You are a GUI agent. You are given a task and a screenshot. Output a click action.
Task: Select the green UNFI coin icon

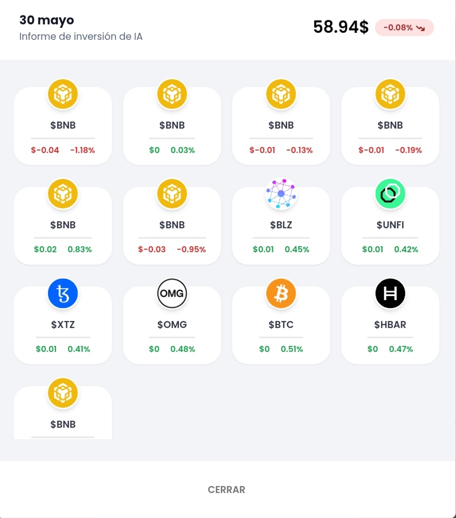coord(390,193)
